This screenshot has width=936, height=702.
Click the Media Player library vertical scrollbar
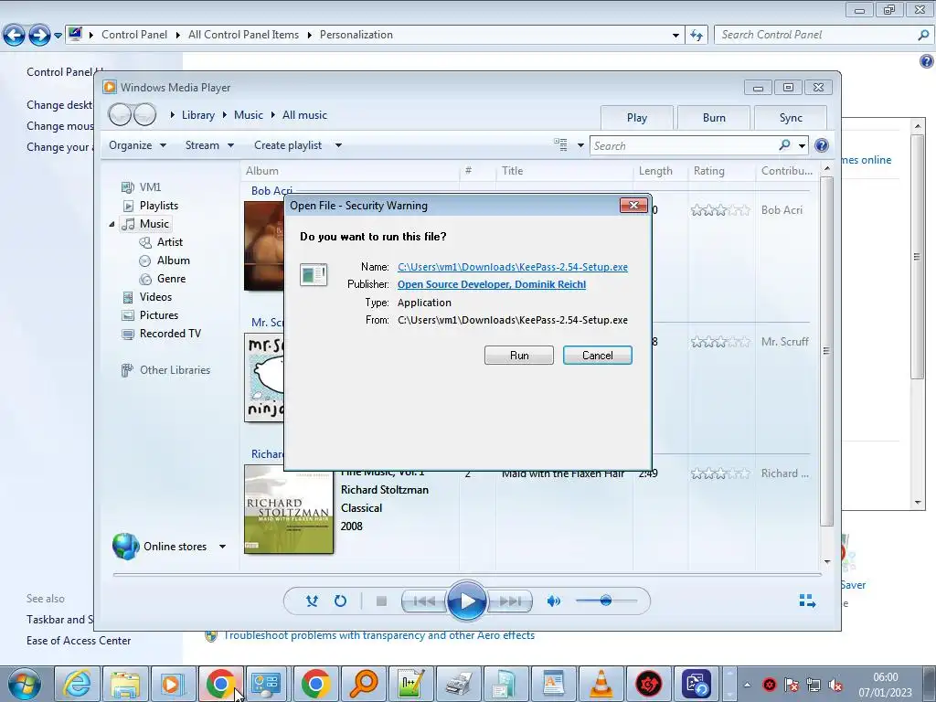pyautogui.click(x=826, y=351)
